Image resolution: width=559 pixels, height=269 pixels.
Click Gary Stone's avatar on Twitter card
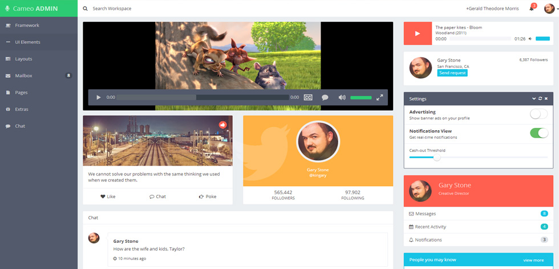(318, 142)
